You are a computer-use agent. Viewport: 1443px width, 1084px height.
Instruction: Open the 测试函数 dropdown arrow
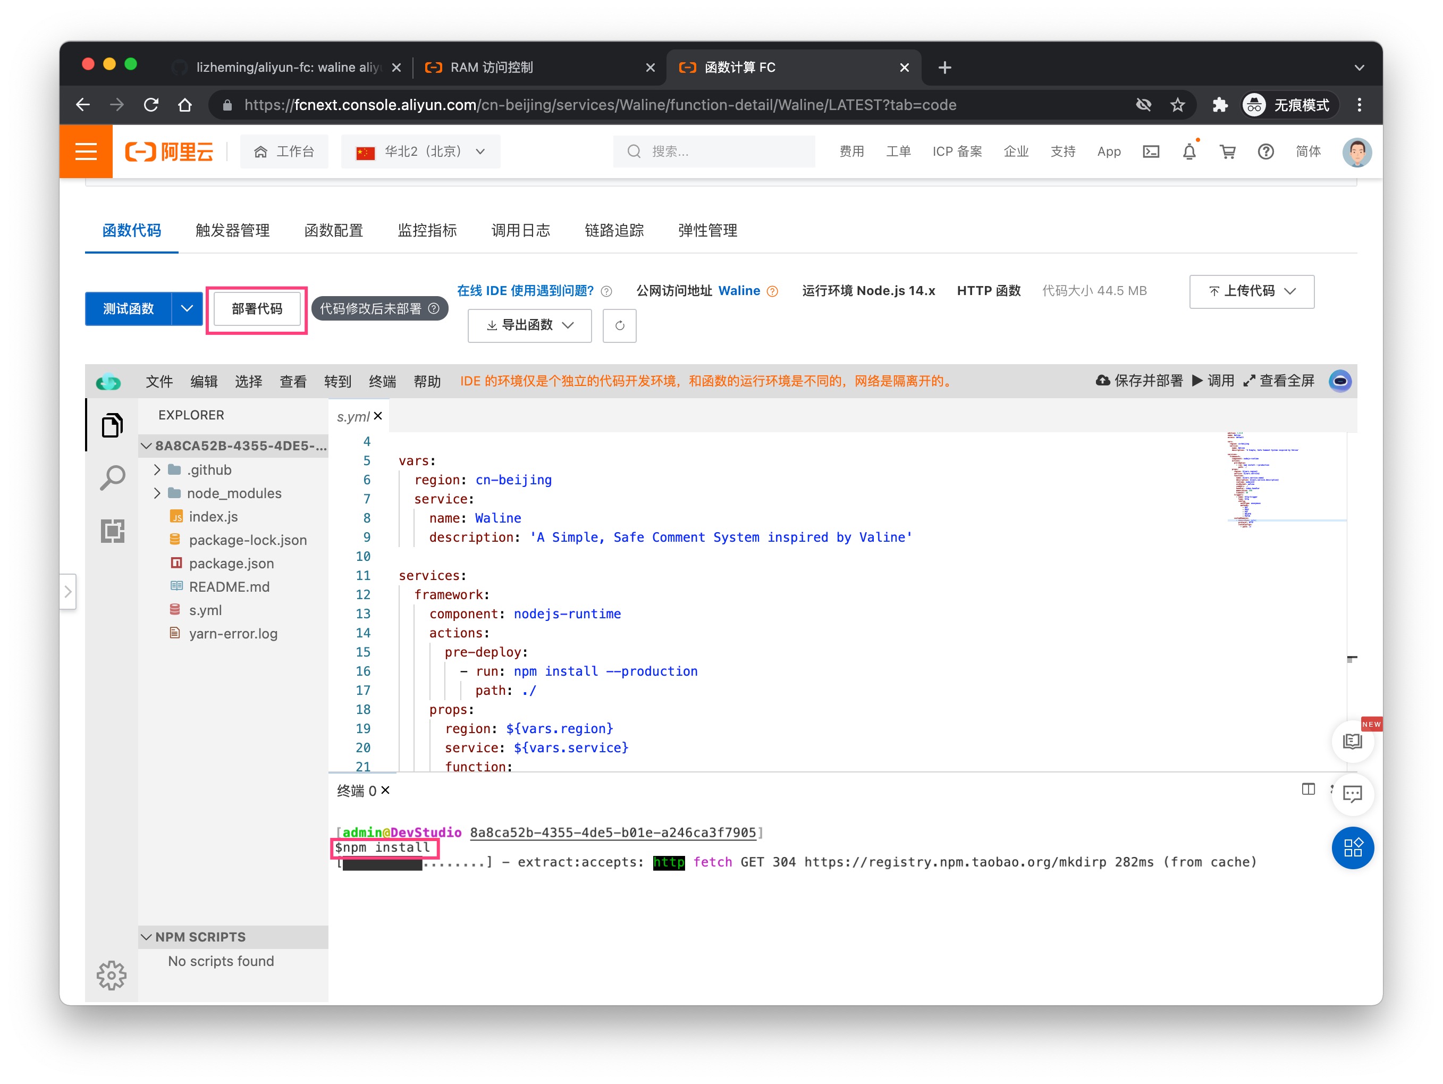coord(187,308)
